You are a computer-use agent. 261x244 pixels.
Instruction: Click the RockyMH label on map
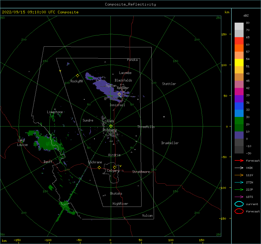77,81
